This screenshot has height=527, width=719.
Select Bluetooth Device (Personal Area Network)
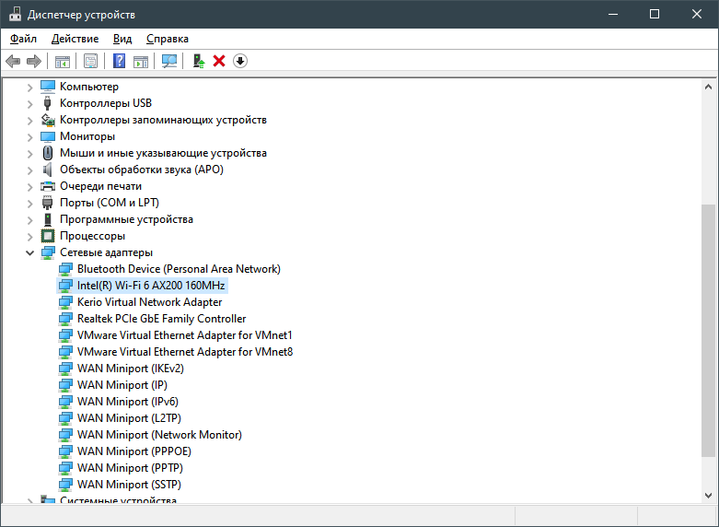(x=179, y=269)
